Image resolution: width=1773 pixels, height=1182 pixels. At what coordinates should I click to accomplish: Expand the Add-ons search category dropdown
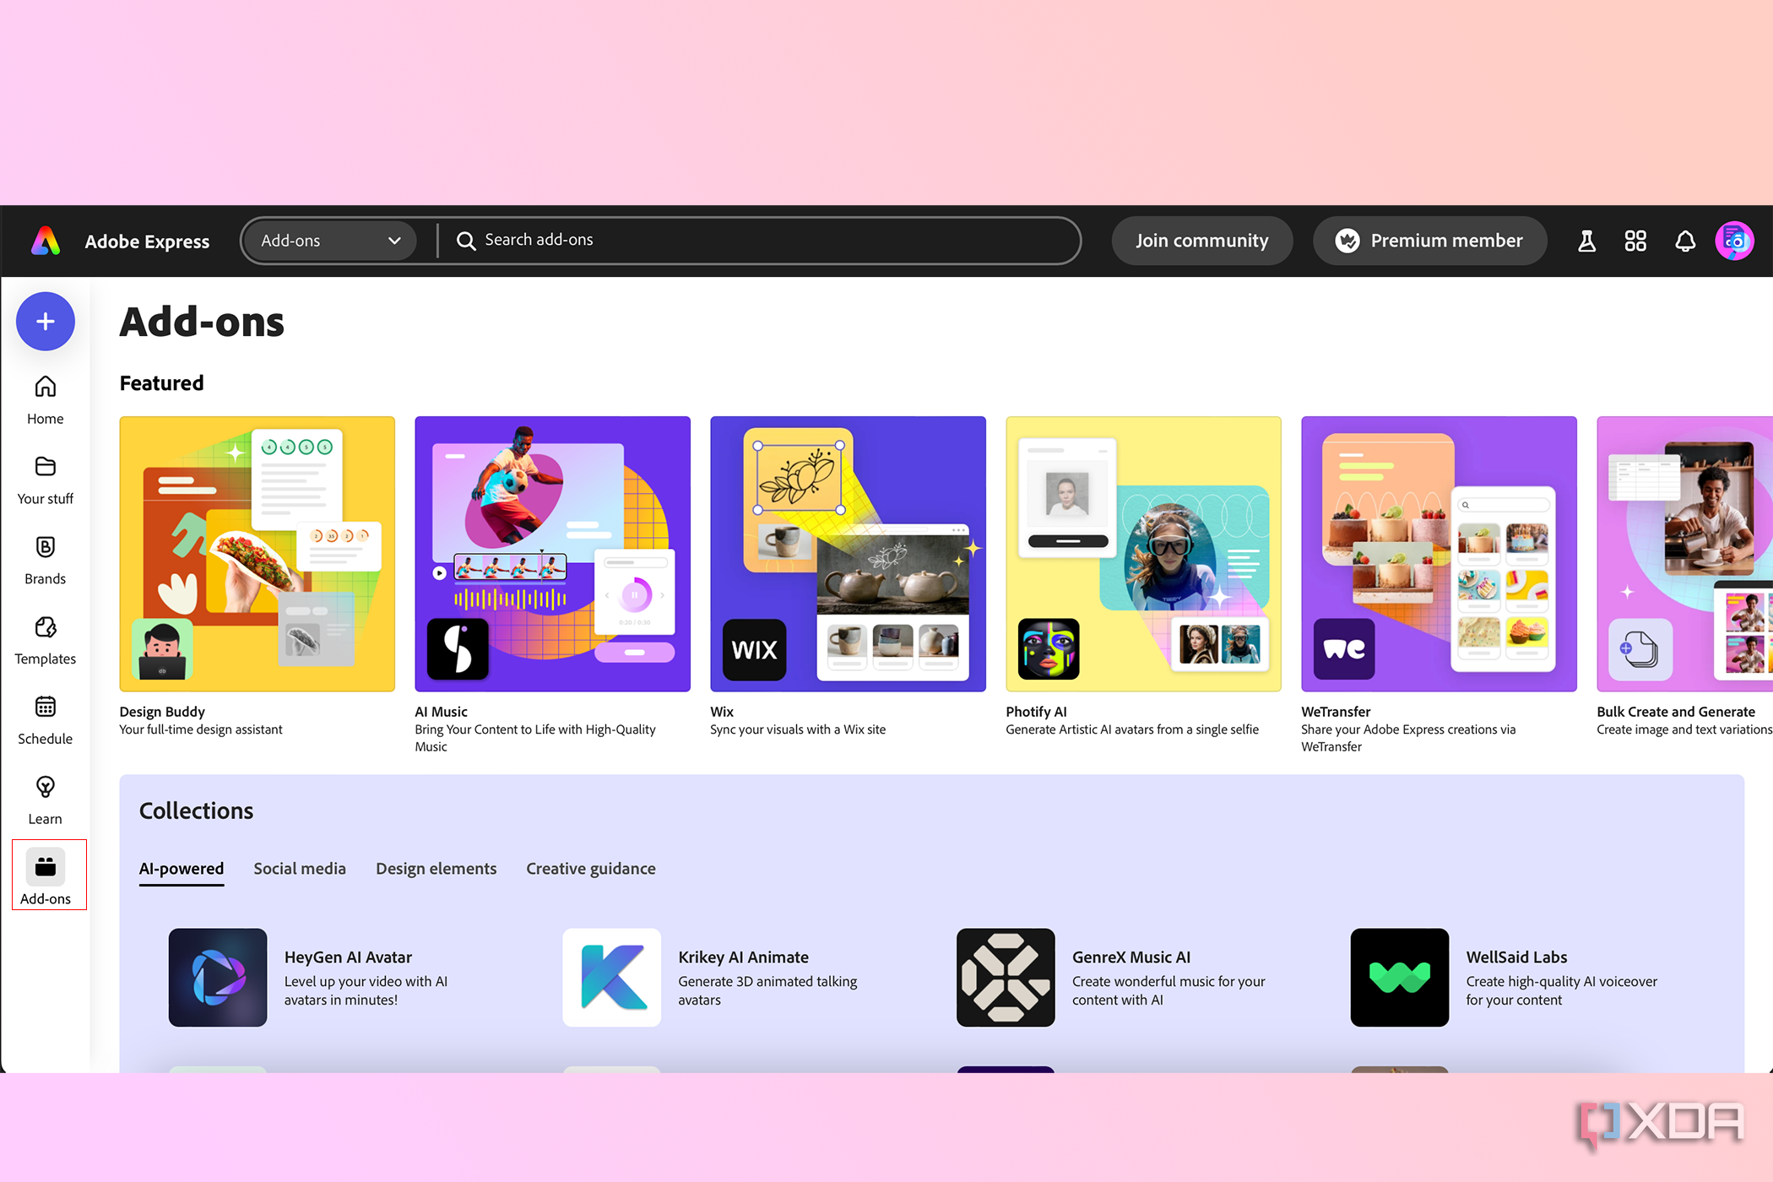(330, 241)
